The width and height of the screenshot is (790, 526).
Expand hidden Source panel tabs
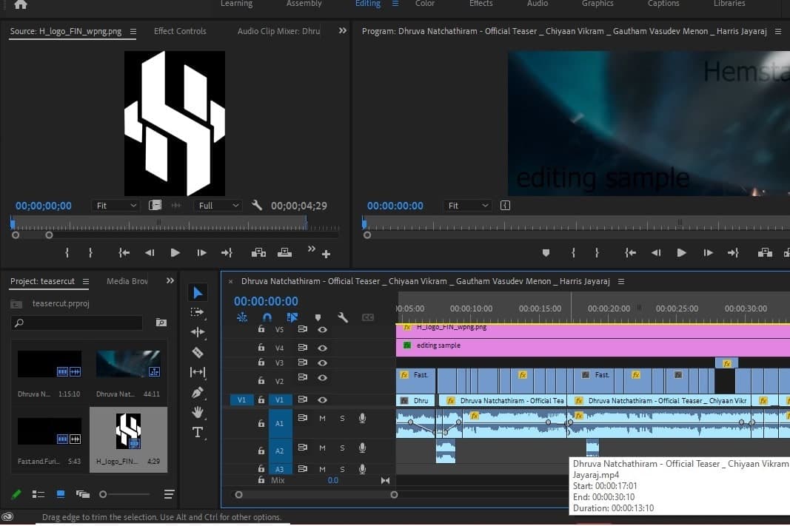pyautogui.click(x=342, y=31)
